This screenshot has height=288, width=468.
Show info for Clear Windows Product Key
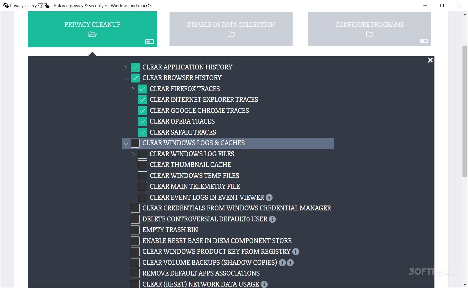296,252
